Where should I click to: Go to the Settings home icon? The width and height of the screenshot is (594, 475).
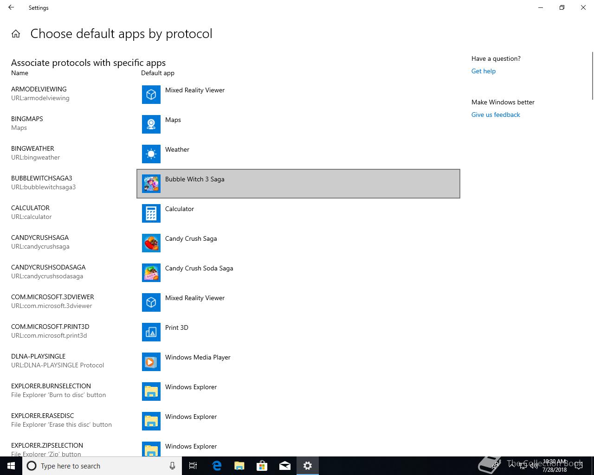(16, 34)
